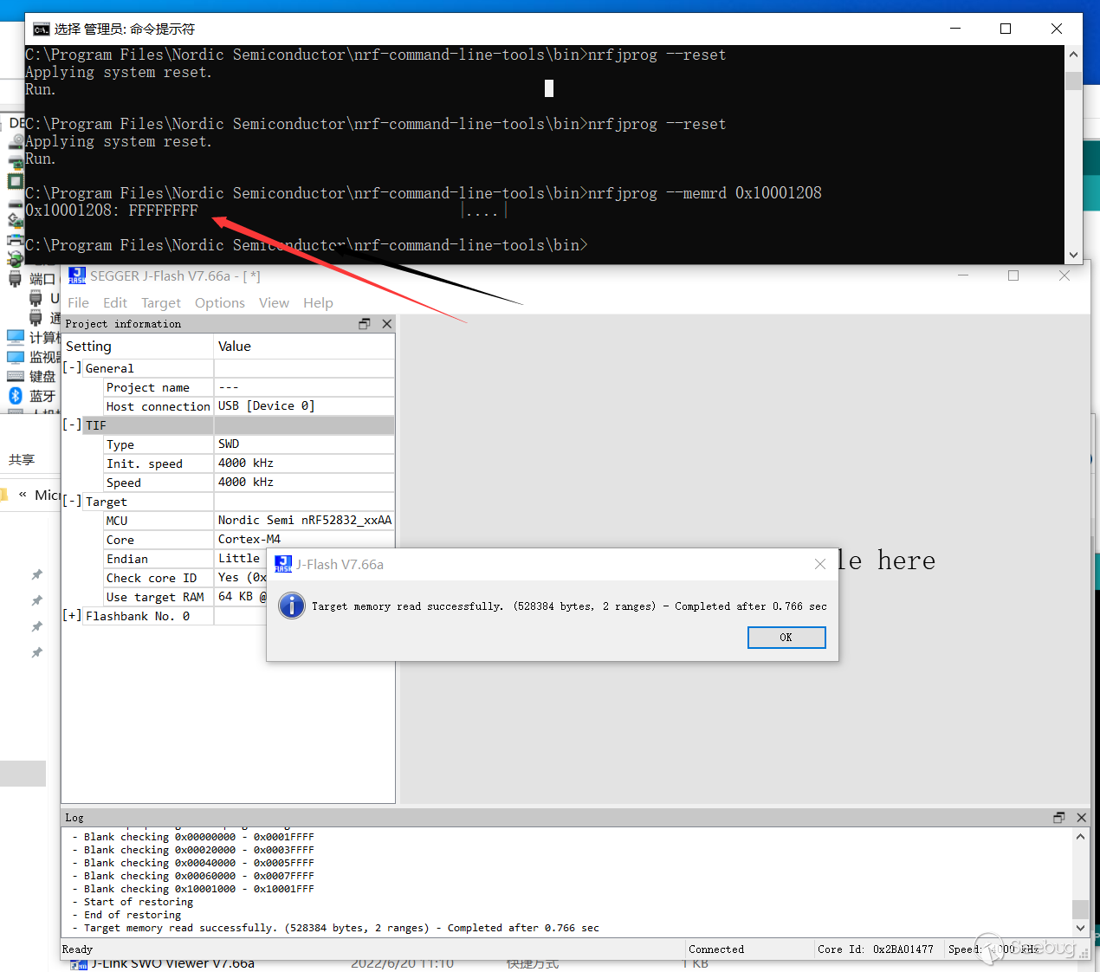Click the Connected status bar entry
The image size is (1100, 972).
[x=716, y=949]
